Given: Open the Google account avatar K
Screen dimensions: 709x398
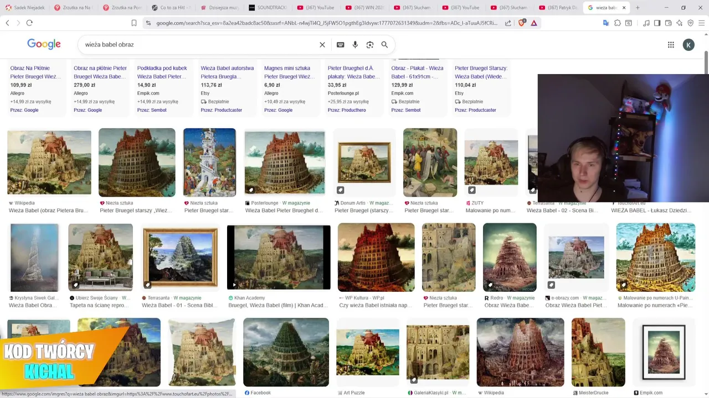Looking at the screenshot, I should tap(689, 45).
